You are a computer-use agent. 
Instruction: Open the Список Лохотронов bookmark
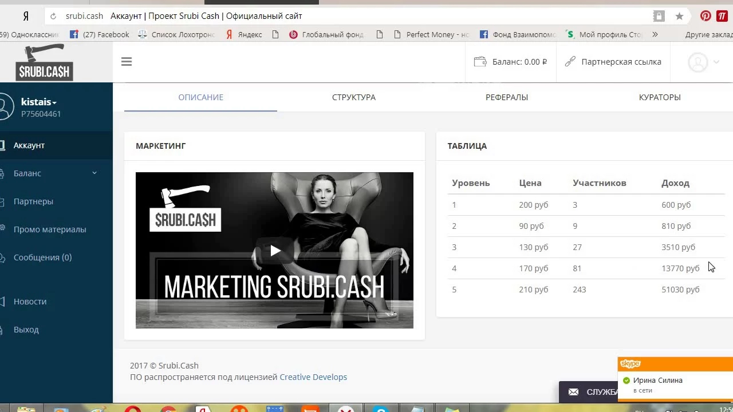(176, 34)
